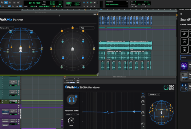Viewport: 191px width, 129px height.
Task: Select the listener head in top view
Action: point(72,49)
